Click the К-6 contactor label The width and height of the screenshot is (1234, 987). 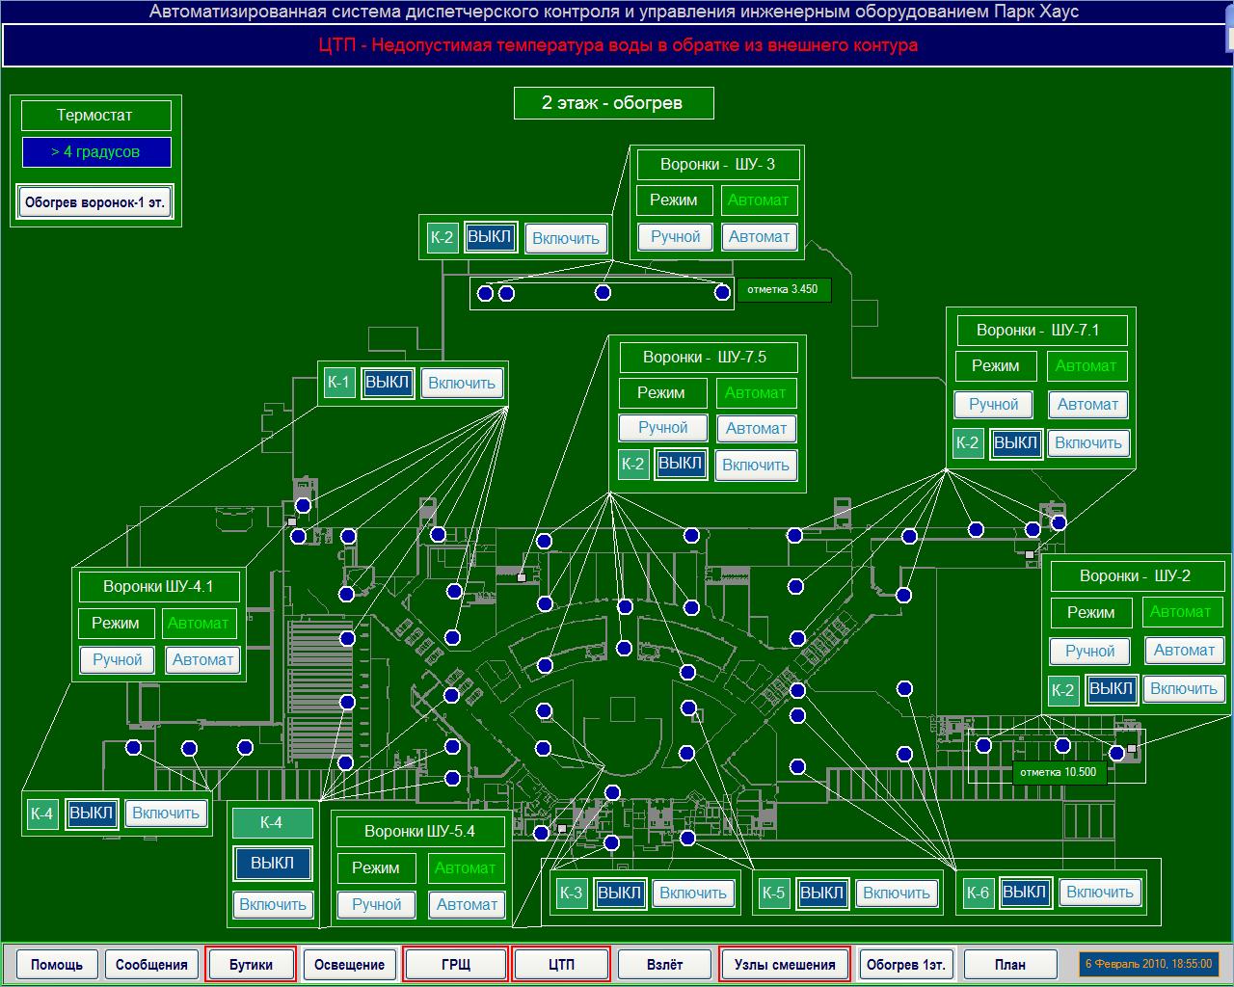click(x=978, y=894)
